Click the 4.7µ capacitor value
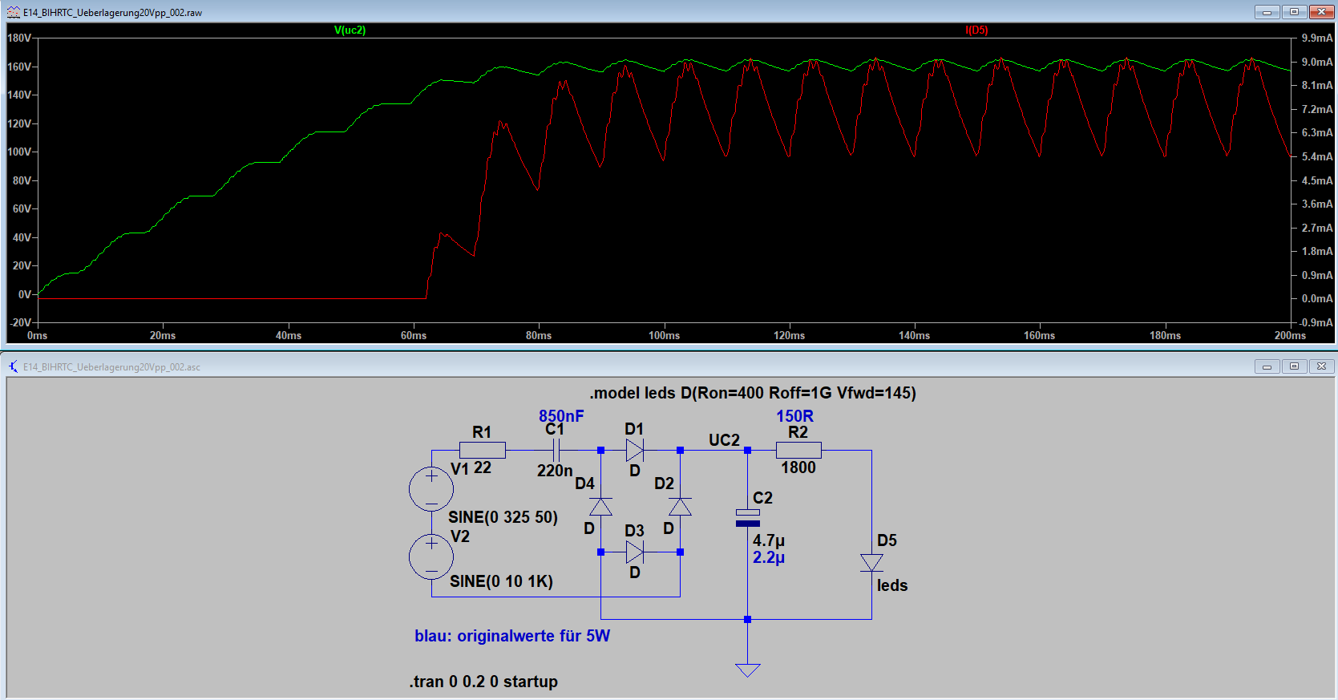Screen dimensions: 1338x700 [769, 540]
